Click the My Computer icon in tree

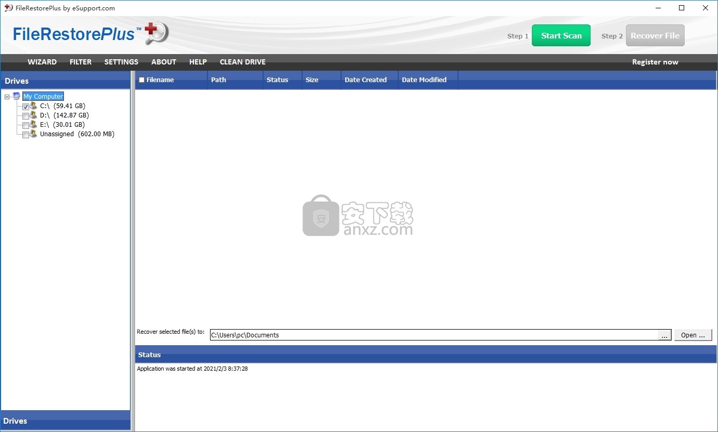[17, 96]
